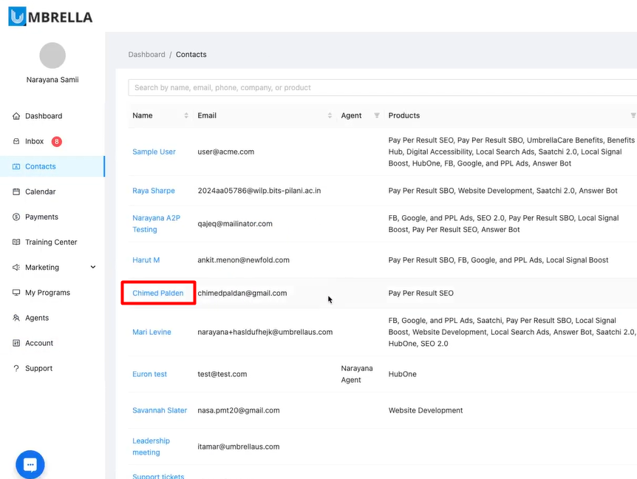Viewport: 637px width, 479px height.
Task: Click the Umbrella logo icon
Action: tap(17, 16)
